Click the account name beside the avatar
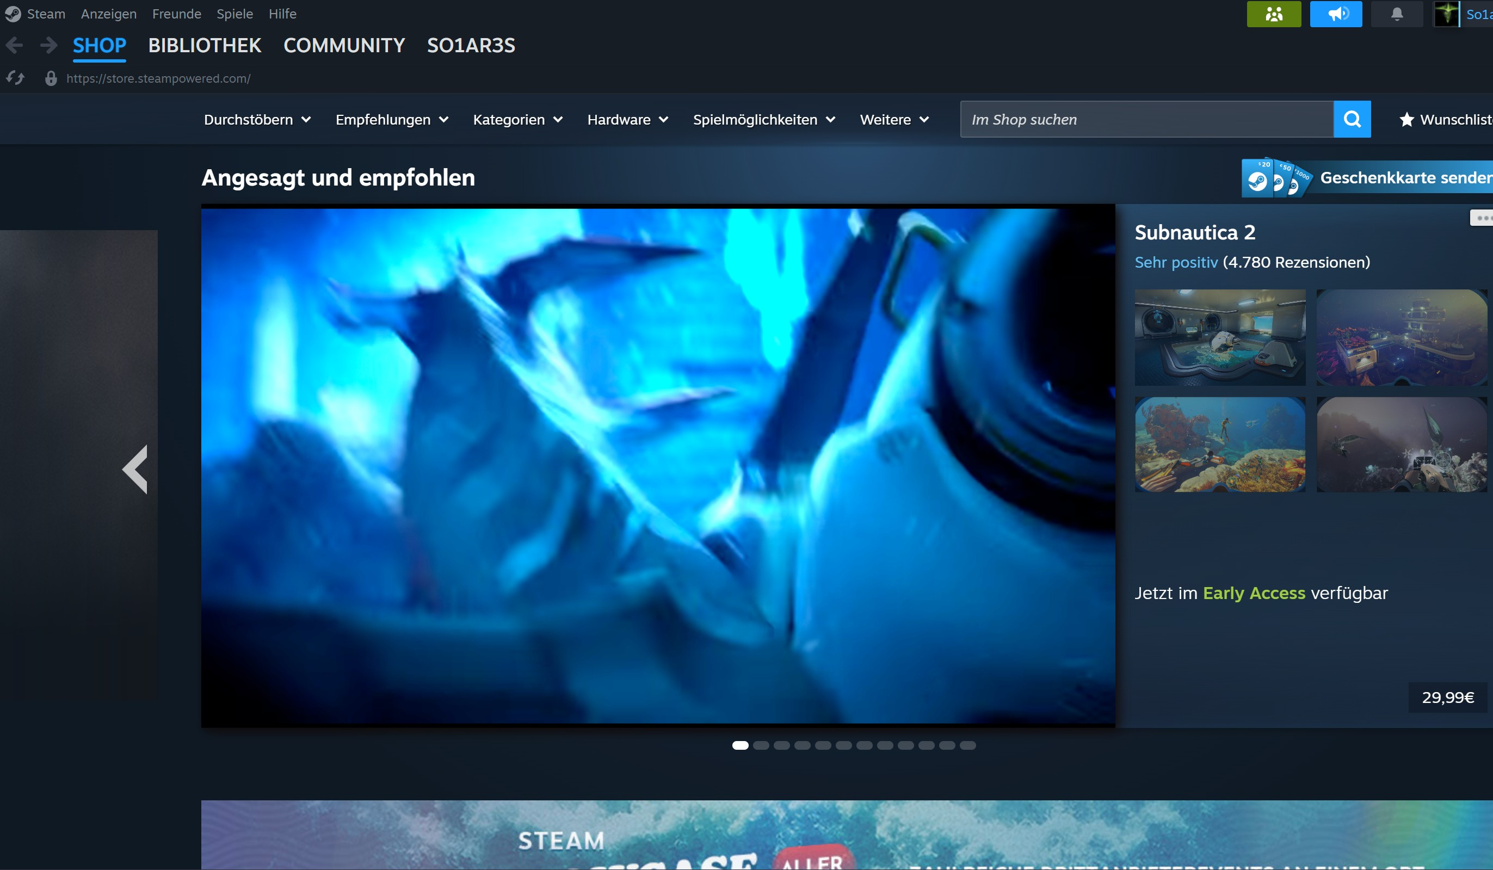The height and width of the screenshot is (870, 1493). tap(1479, 14)
